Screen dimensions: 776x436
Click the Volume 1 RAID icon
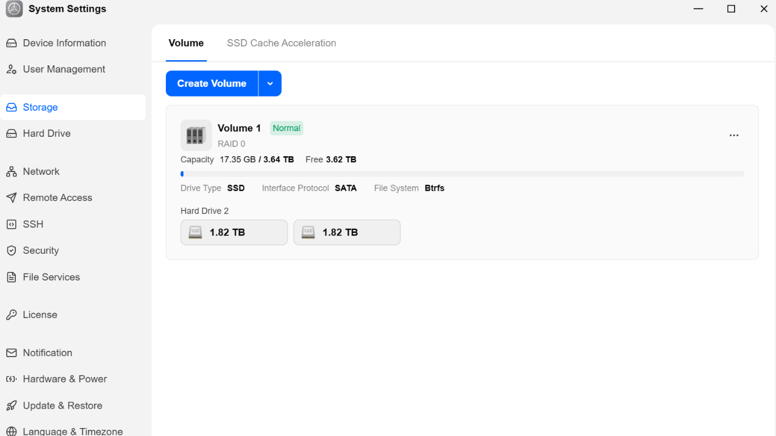point(196,135)
